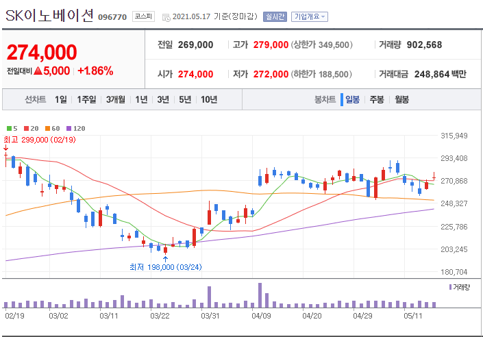Click the 고가 value 279,000
483x337 pixels.
[x=271, y=45]
